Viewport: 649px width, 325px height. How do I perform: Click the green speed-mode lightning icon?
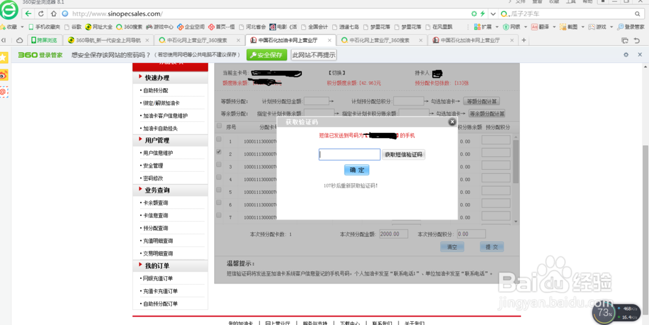(482, 14)
